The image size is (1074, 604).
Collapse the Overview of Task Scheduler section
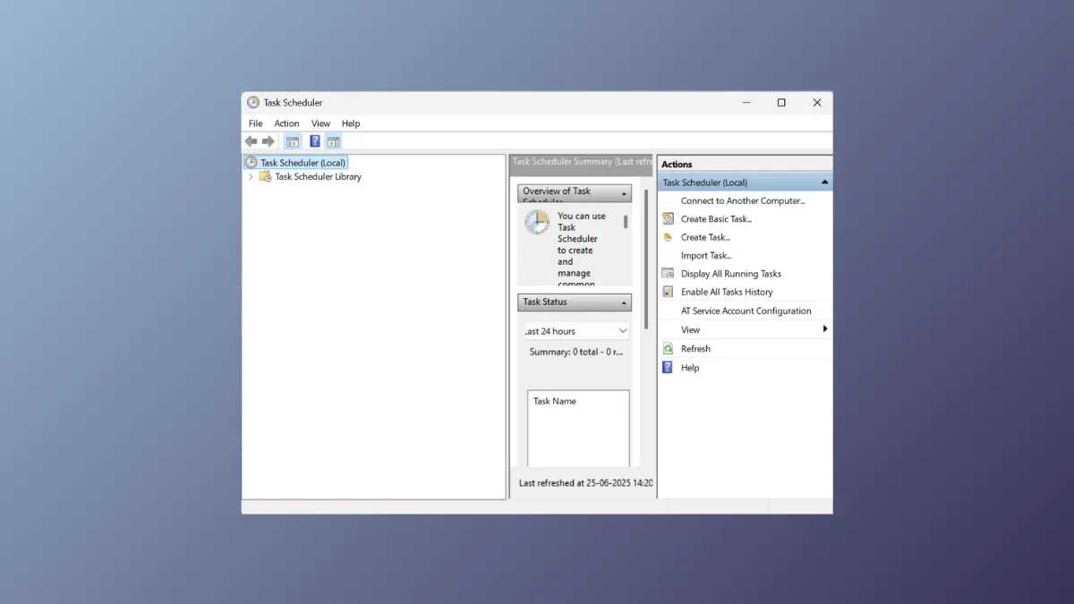pos(624,191)
